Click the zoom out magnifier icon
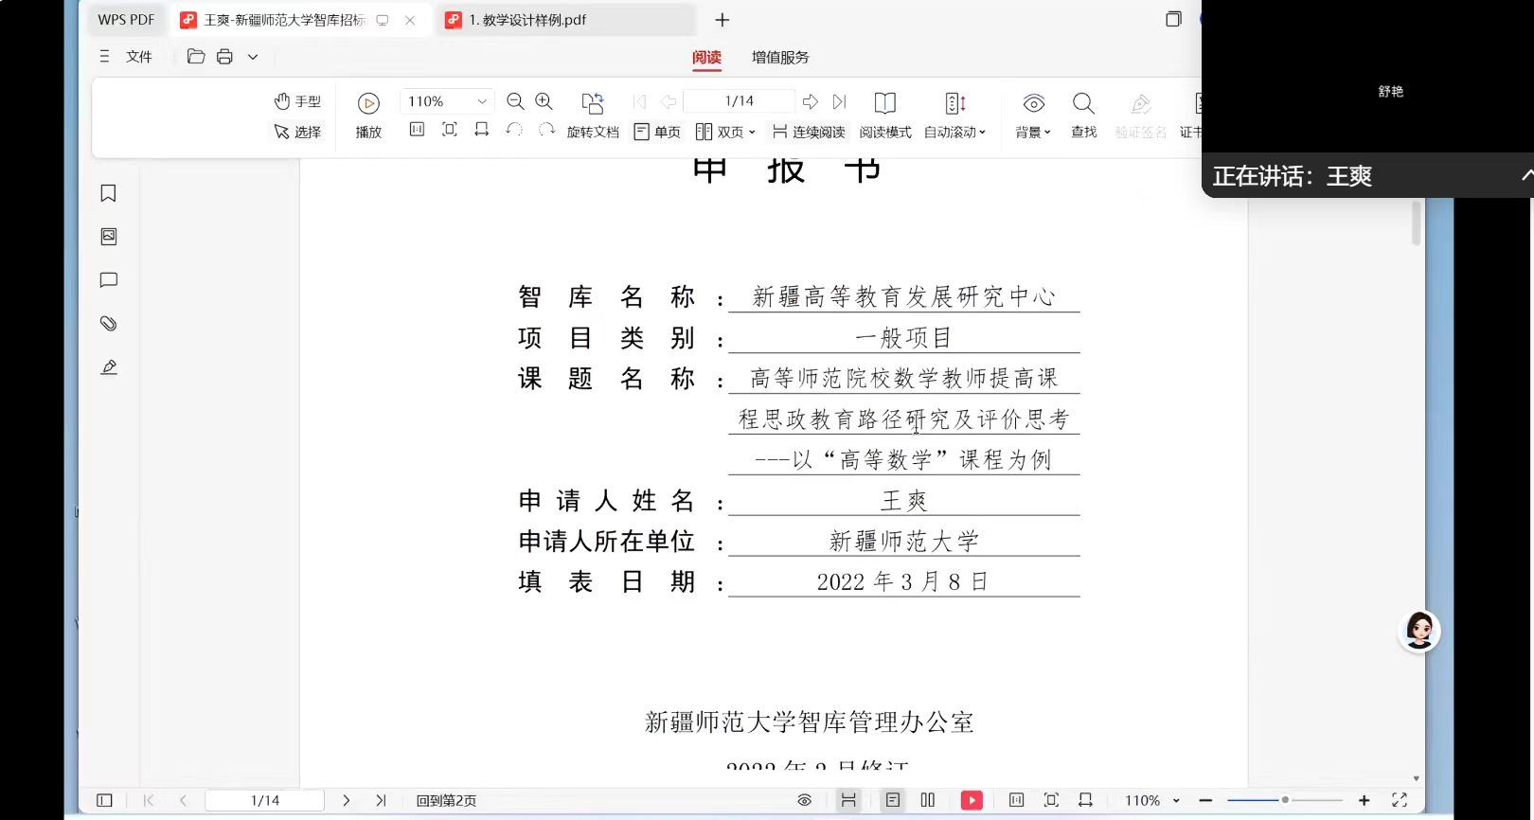 click(x=515, y=101)
